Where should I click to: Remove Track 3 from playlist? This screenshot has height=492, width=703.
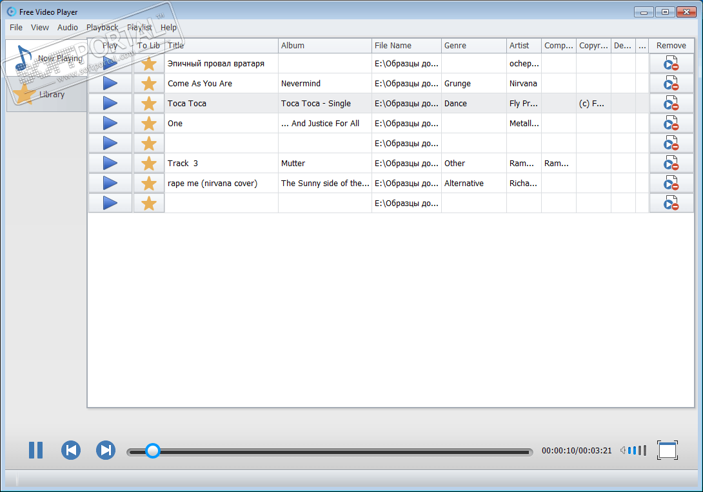click(x=671, y=164)
